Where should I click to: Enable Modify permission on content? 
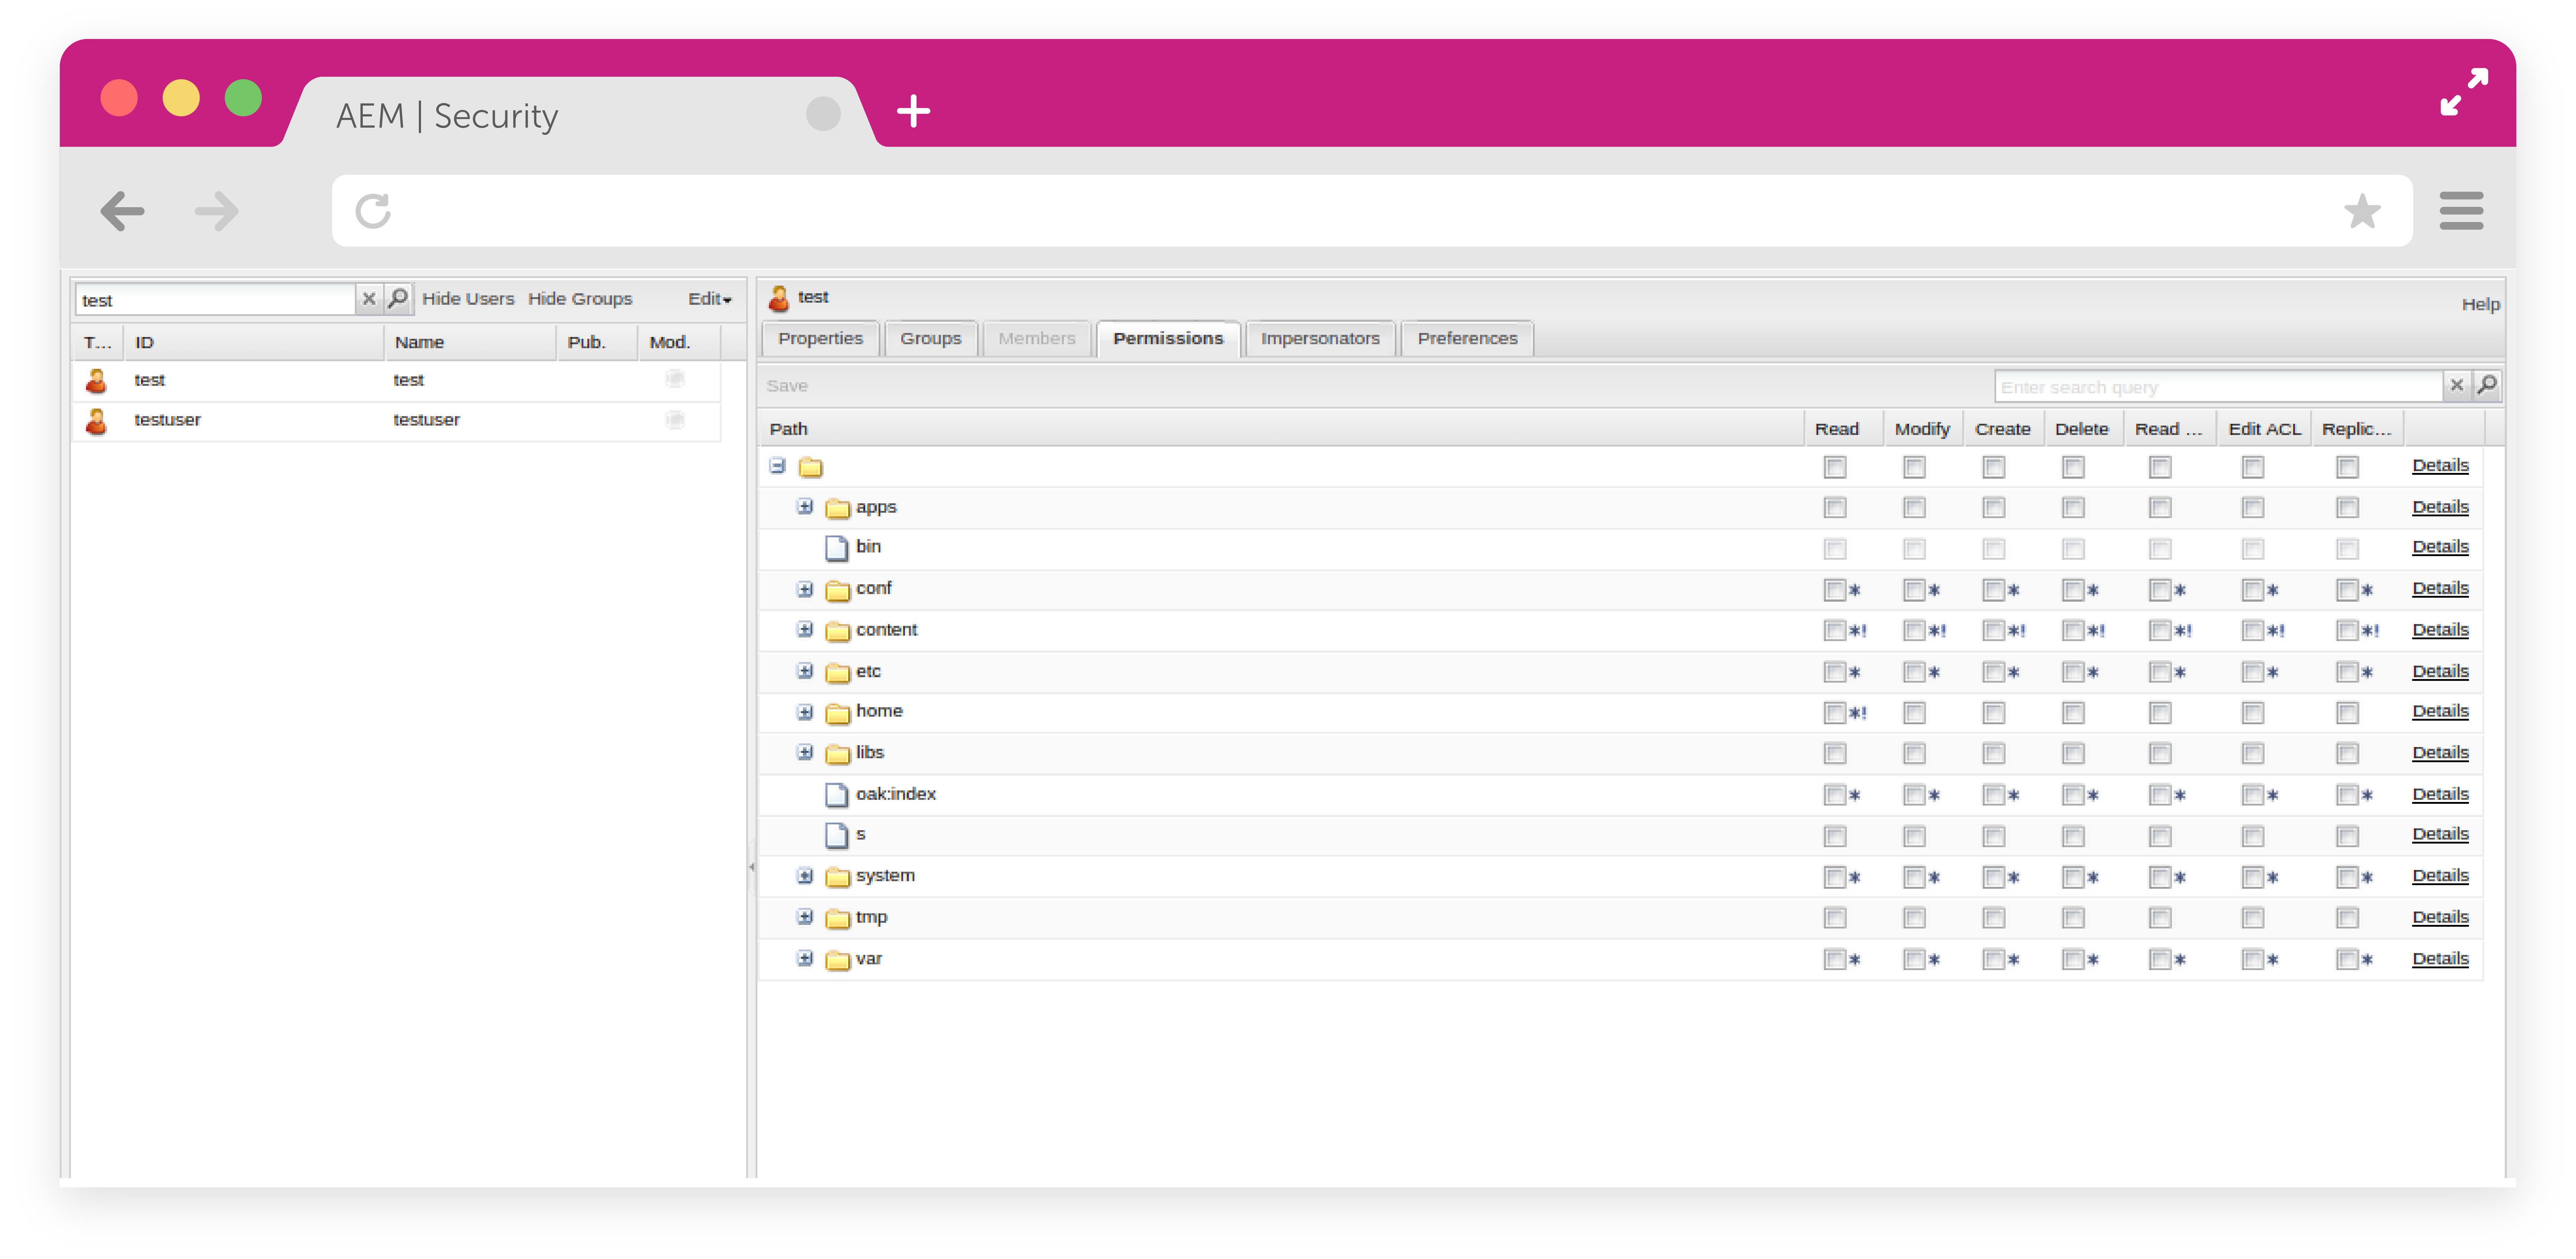coord(1914,631)
